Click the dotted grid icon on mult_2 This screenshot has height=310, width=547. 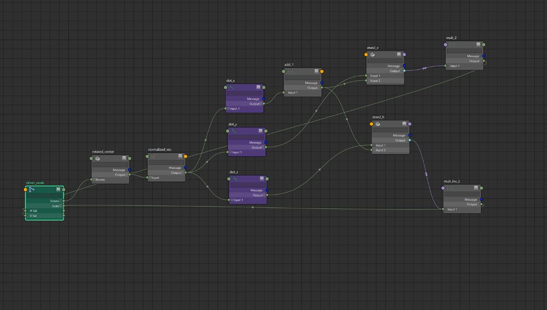(x=452, y=44)
